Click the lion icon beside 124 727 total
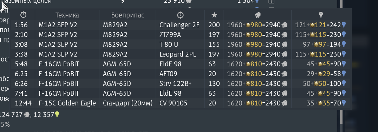 click(x=26, y=115)
